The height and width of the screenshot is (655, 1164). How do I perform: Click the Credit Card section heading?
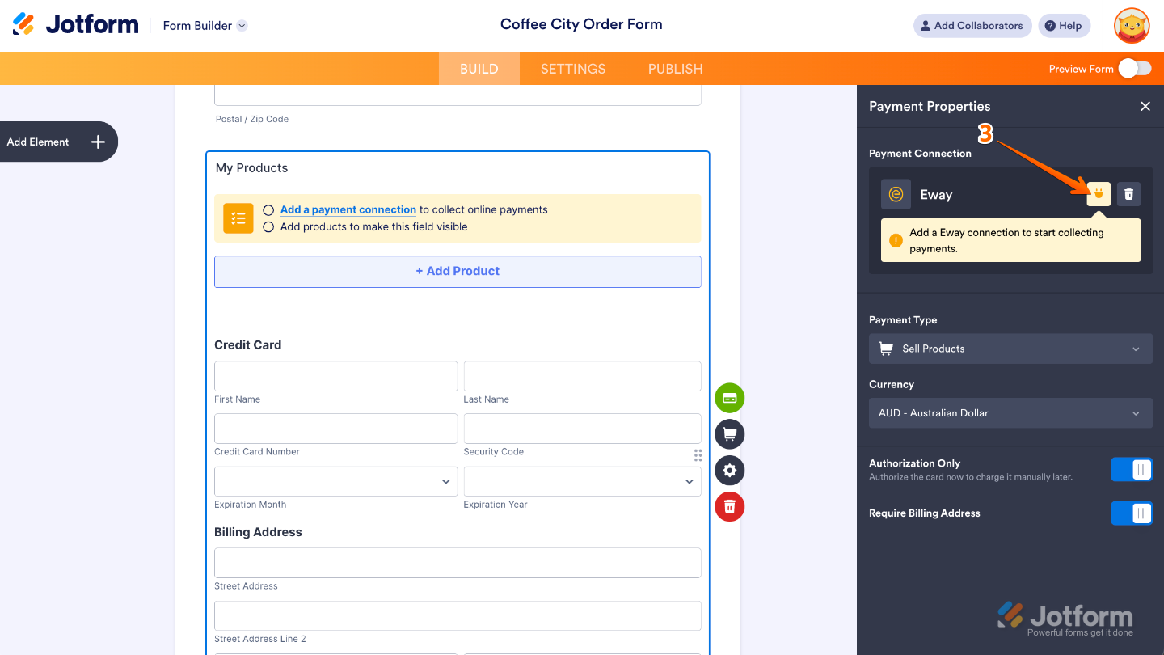(x=248, y=344)
